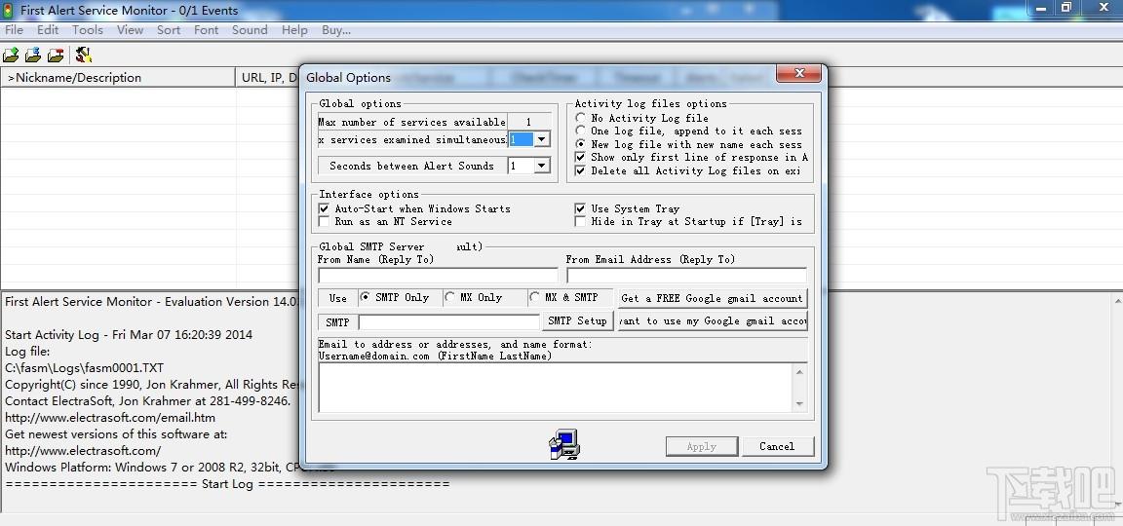The image size is (1123, 526).
Task: Click the SMTP Setup button
Action: click(577, 320)
